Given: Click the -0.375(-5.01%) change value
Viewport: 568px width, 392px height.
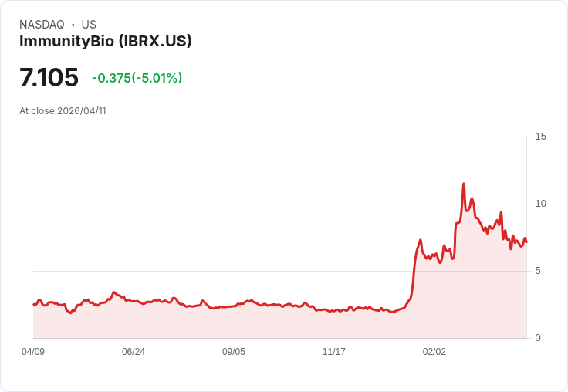Looking at the screenshot, I should pyautogui.click(x=137, y=78).
